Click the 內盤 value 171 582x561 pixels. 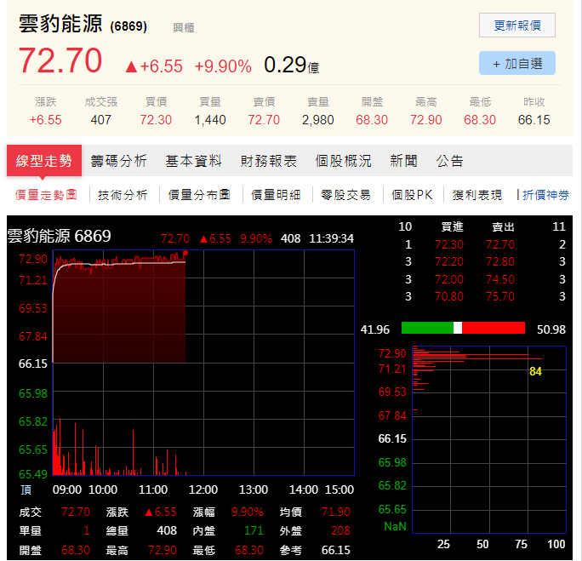(x=254, y=530)
